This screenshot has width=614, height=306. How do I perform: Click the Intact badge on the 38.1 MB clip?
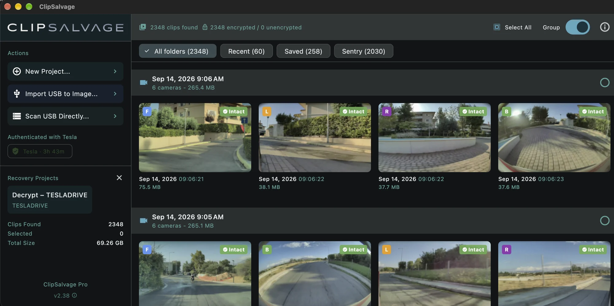pyautogui.click(x=354, y=111)
